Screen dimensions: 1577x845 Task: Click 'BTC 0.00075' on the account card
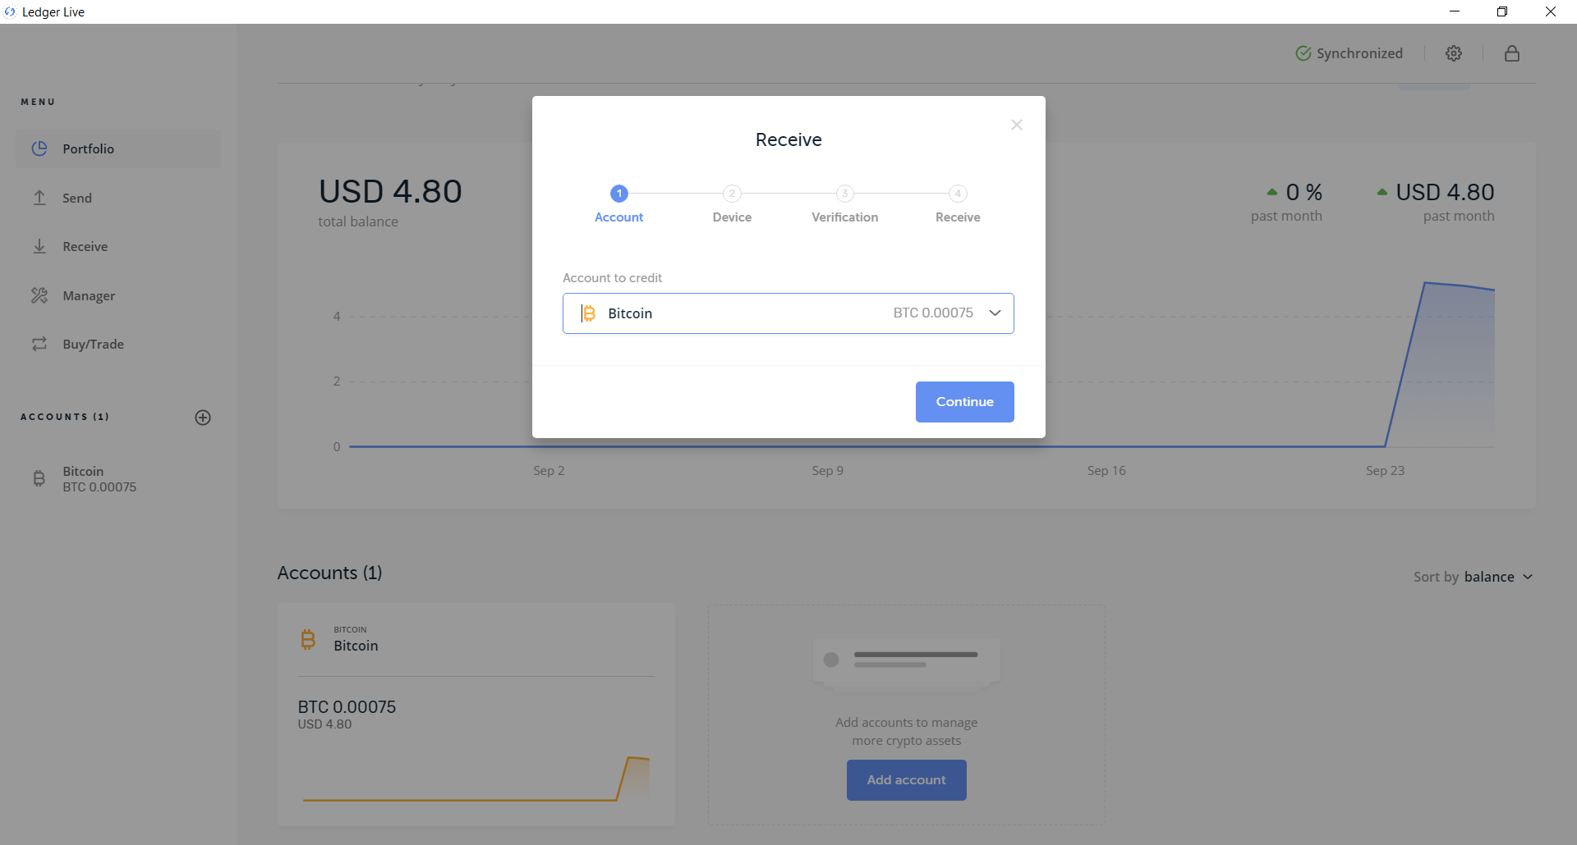pos(347,707)
